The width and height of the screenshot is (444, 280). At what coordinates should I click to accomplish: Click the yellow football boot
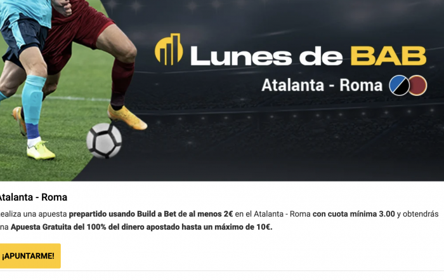[41, 150]
